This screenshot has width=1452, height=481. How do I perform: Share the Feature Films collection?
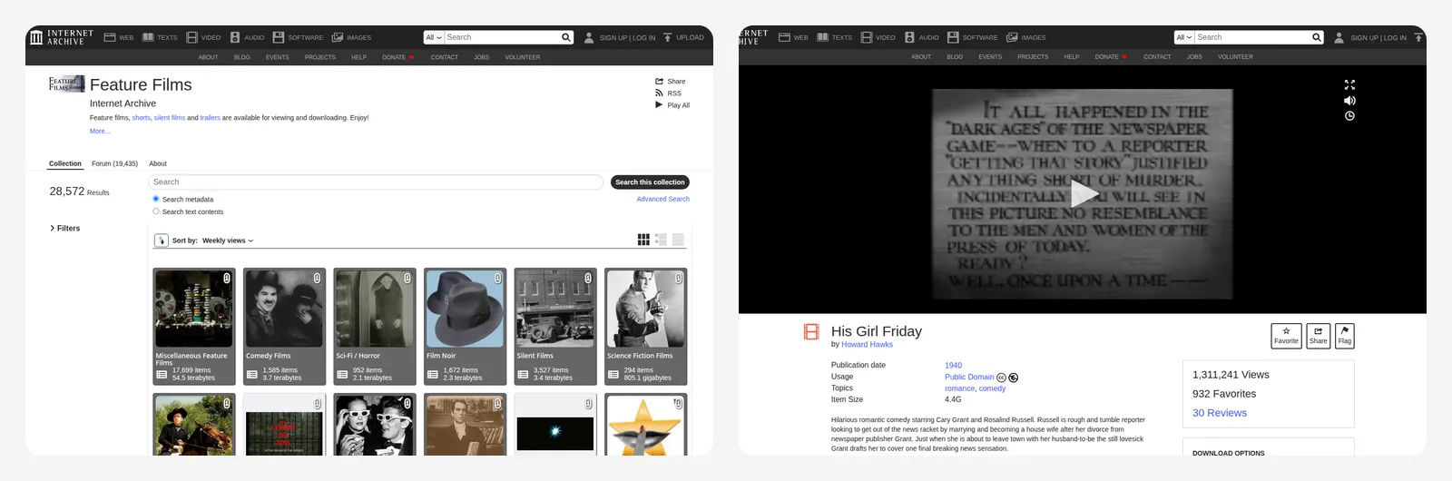tap(671, 82)
